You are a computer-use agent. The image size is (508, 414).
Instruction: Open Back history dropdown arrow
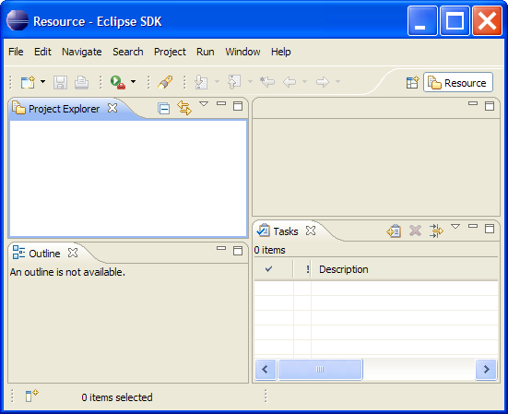point(304,82)
